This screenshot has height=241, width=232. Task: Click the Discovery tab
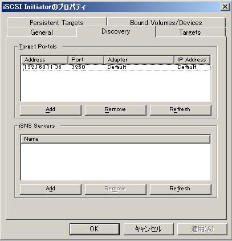pos(116,31)
